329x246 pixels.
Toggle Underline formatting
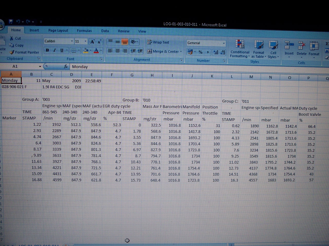tap(62, 50)
